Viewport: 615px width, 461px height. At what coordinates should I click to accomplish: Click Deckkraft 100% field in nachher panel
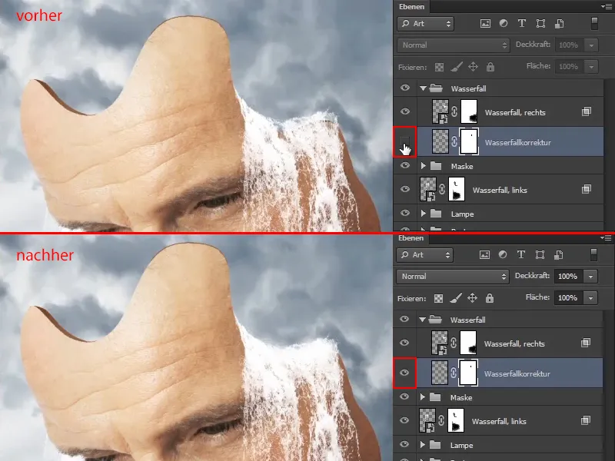coord(568,277)
